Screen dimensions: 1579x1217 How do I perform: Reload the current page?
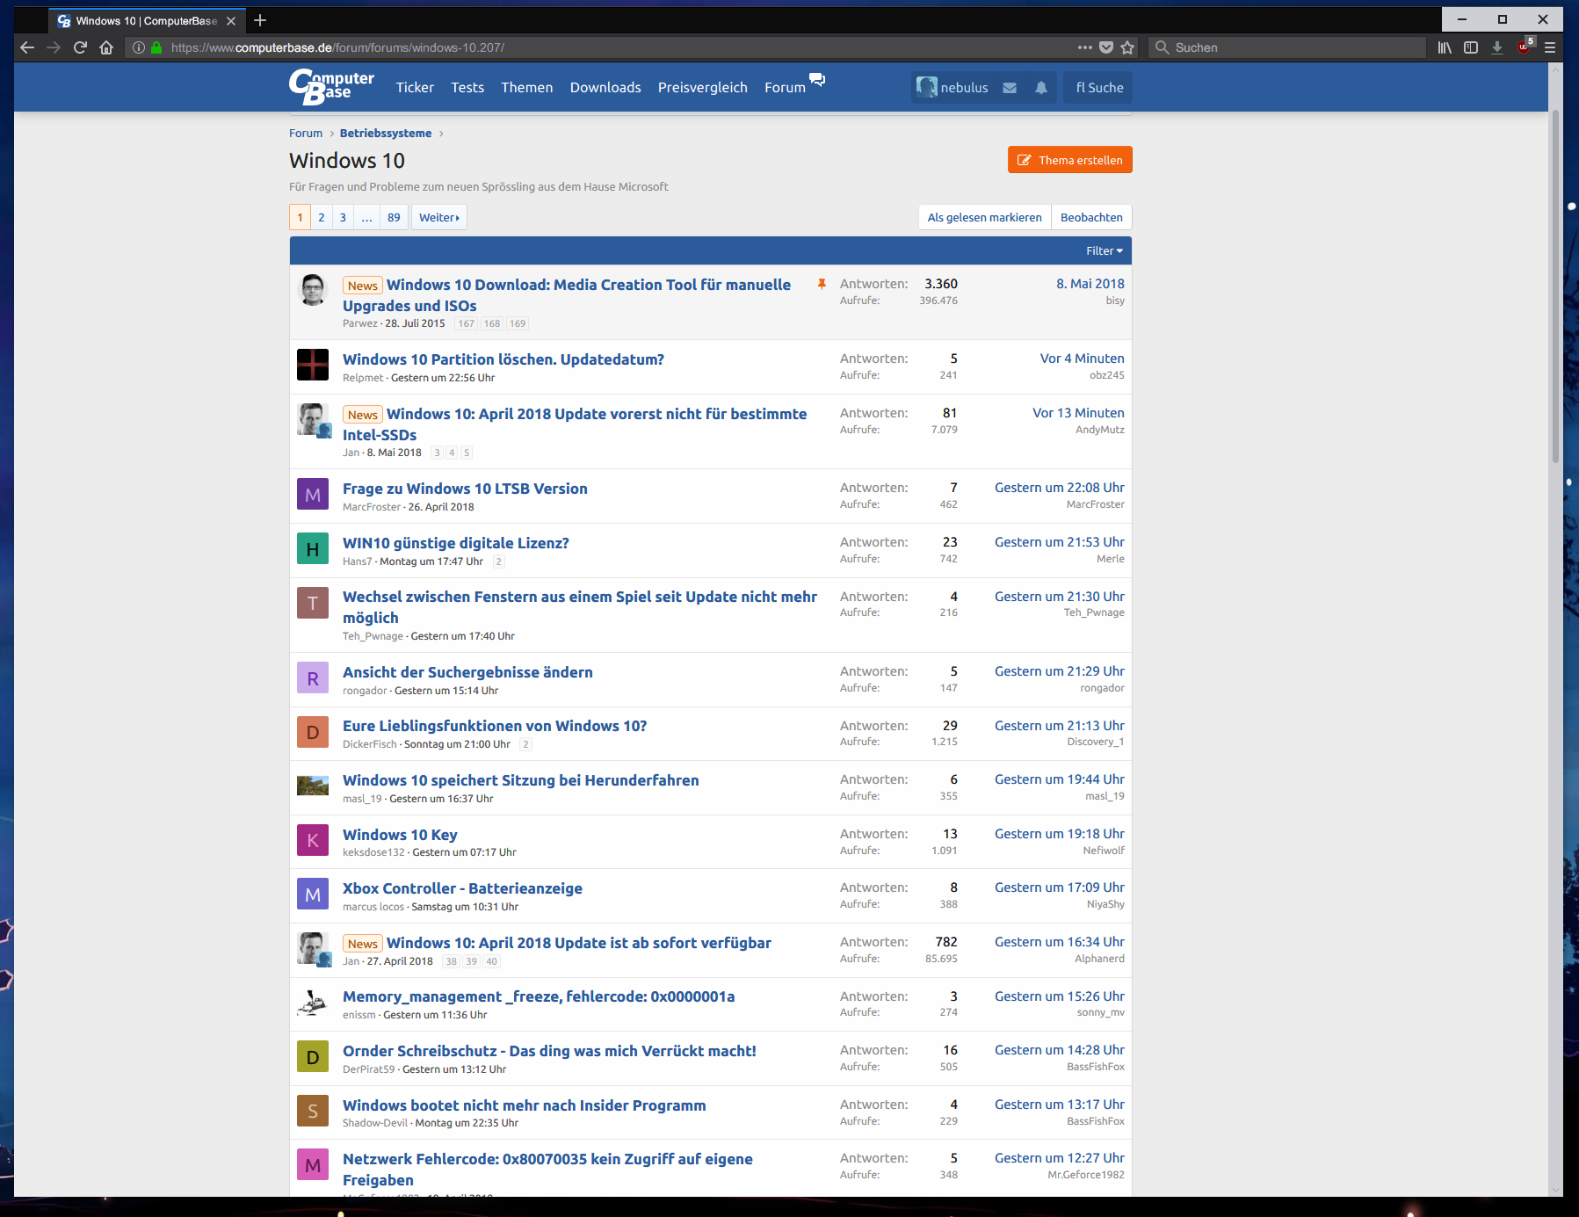click(80, 47)
